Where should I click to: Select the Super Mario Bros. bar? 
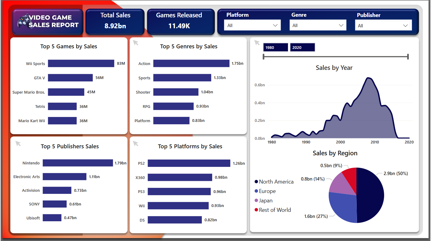(66, 92)
